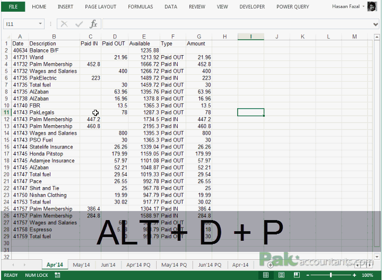Select row 11 header
This screenshot has width=382, height=280.
click(6, 112)
